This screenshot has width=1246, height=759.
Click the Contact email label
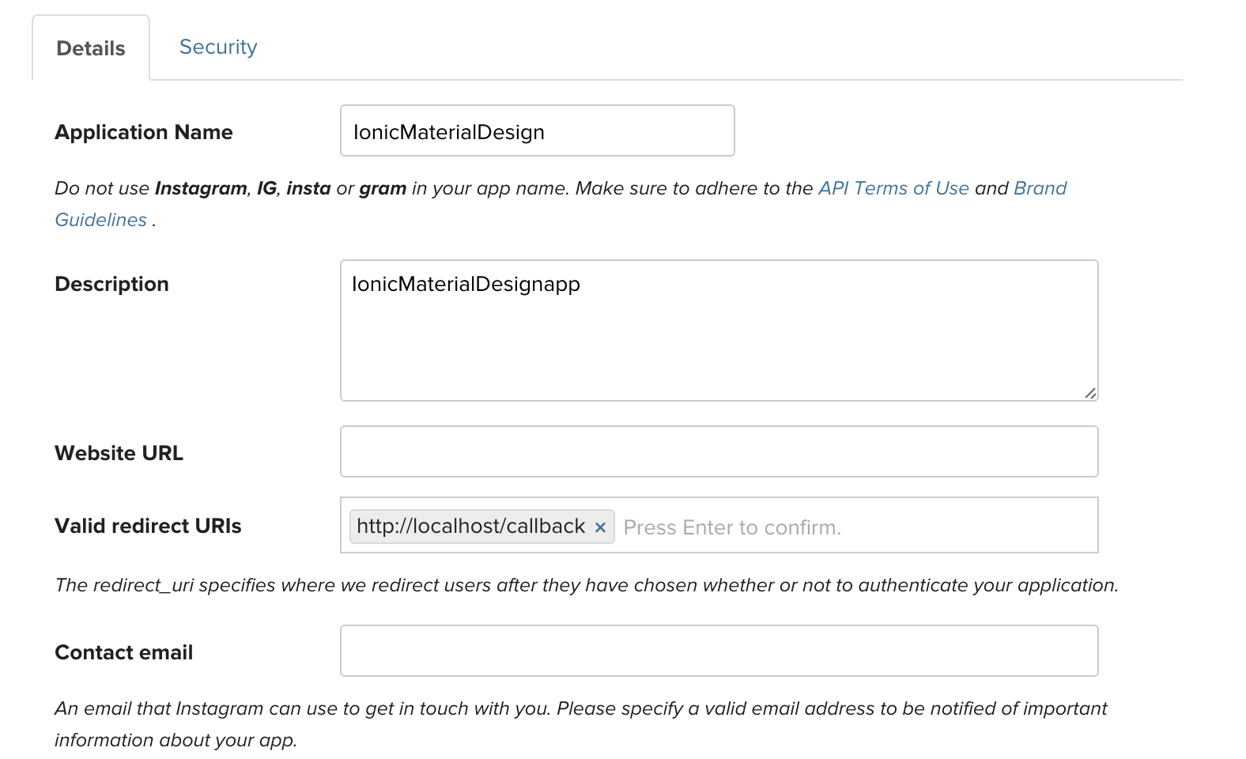123,652
